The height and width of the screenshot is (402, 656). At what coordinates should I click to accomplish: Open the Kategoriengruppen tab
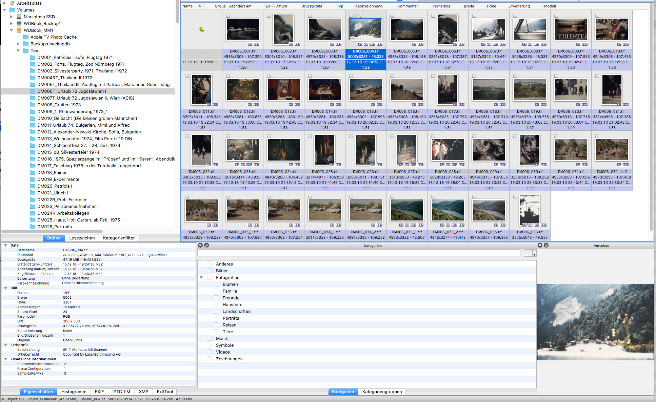(382, 392)
